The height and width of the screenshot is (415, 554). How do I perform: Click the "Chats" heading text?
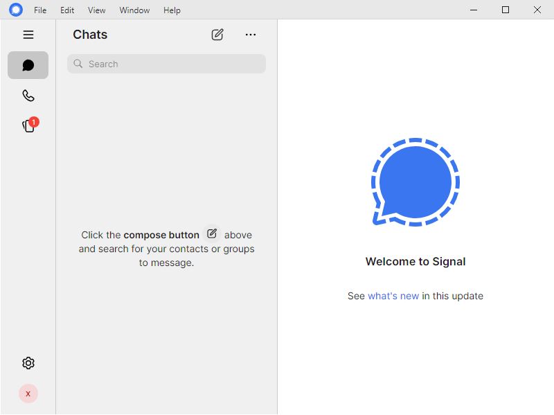90,35
